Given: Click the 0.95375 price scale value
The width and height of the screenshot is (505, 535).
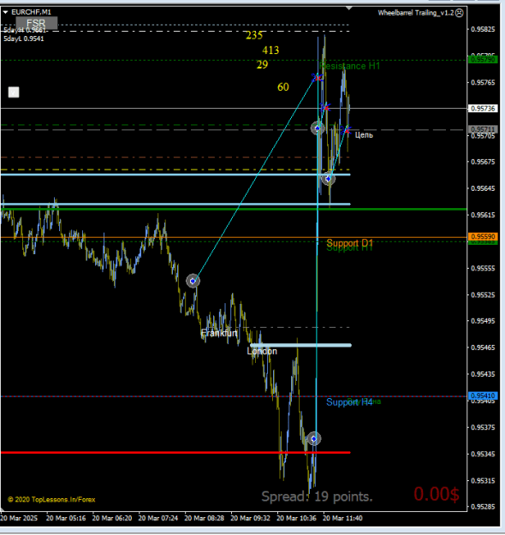Looking at the screenshot, I should pos(483,427).
